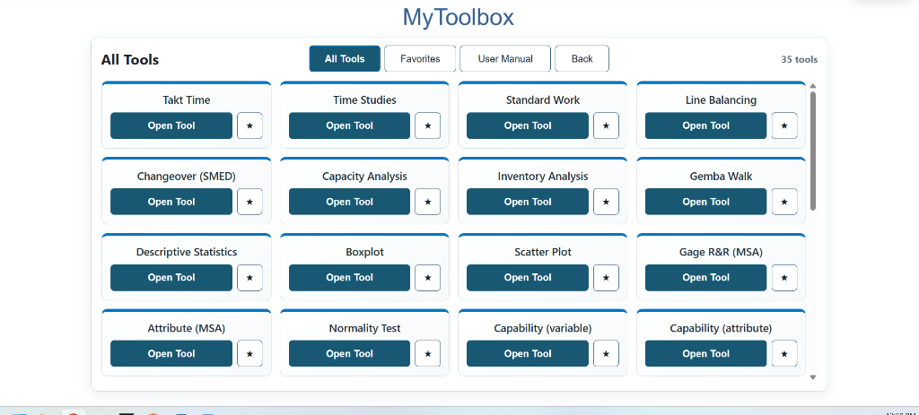The image size is (919, 415).
Task: Open the Attribute (MSA) tool
Action: [171, 353]
